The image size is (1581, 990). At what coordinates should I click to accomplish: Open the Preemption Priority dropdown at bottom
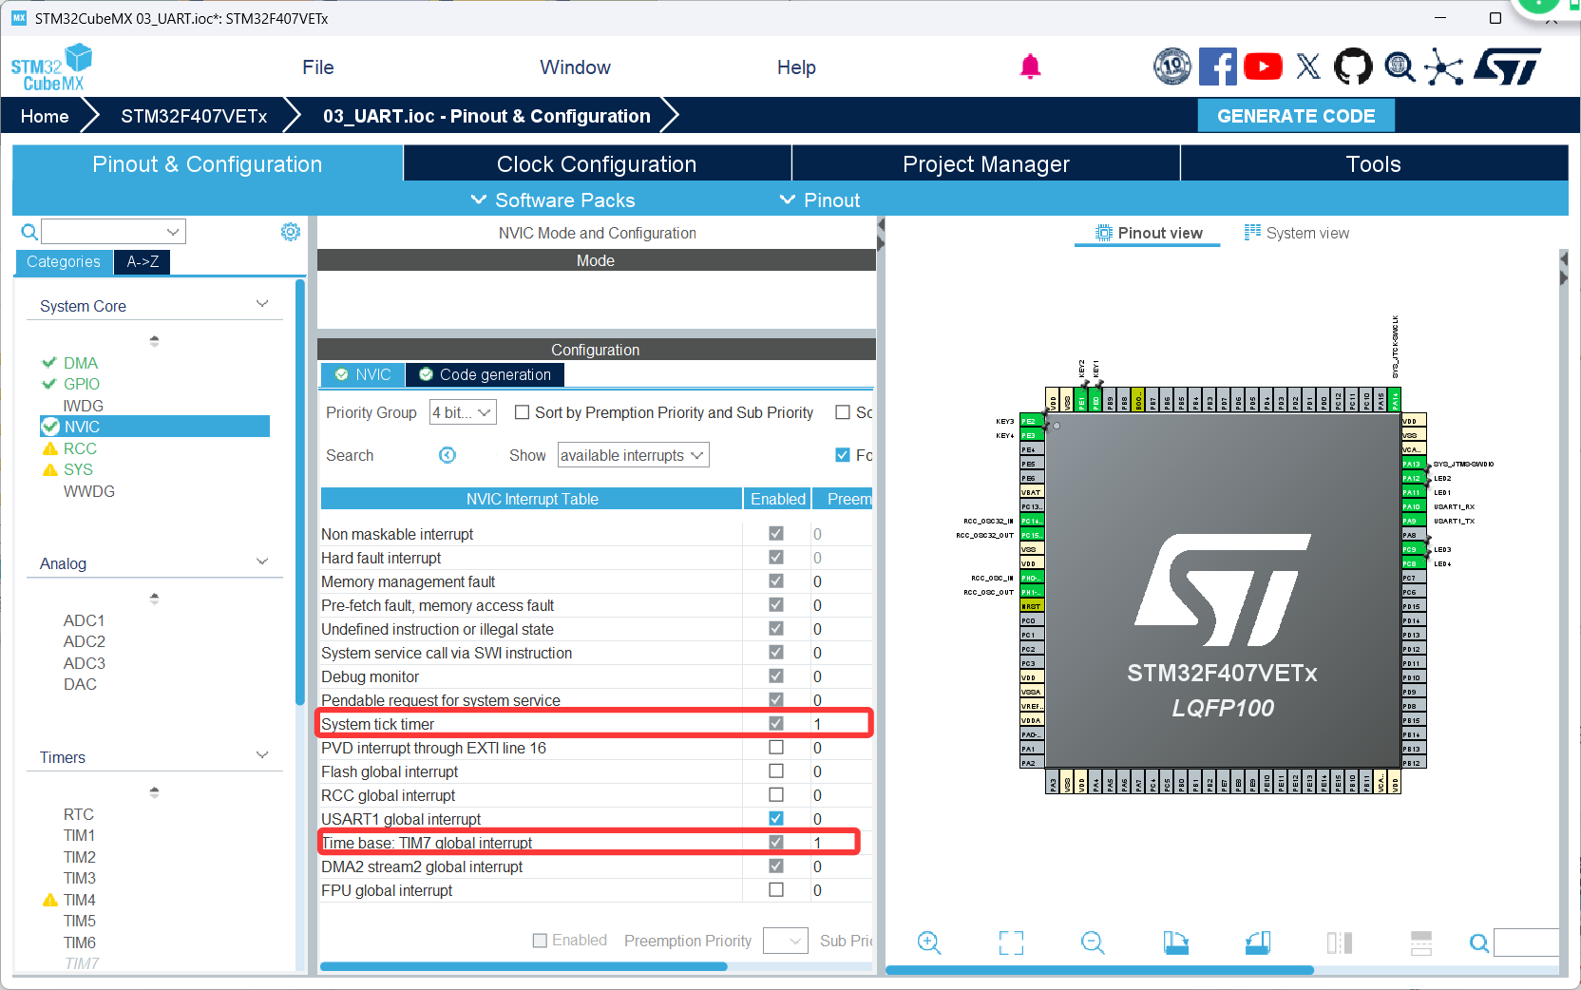[x=786, y=941]
